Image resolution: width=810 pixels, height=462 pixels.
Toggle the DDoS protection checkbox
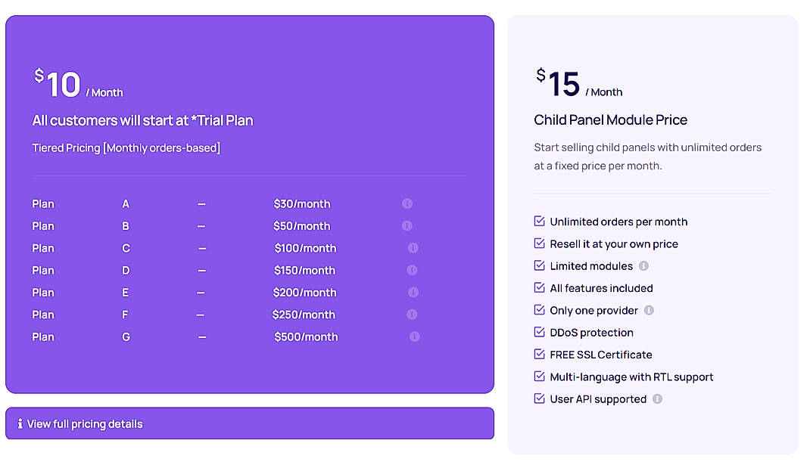(539, 332)
